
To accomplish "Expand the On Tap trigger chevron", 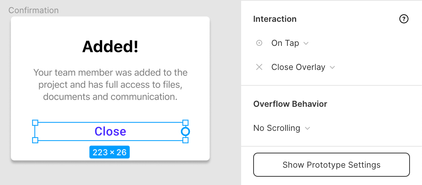I will coord(306,43).
